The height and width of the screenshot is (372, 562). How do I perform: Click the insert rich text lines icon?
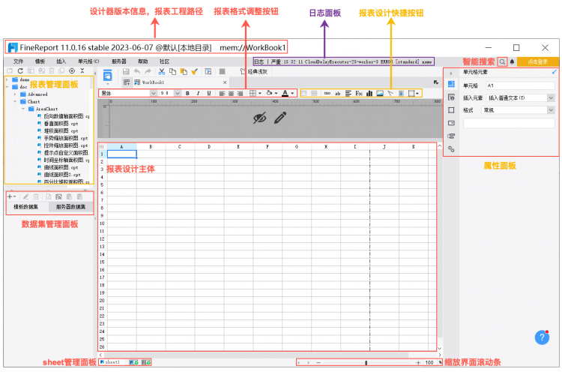click(348, 93)
